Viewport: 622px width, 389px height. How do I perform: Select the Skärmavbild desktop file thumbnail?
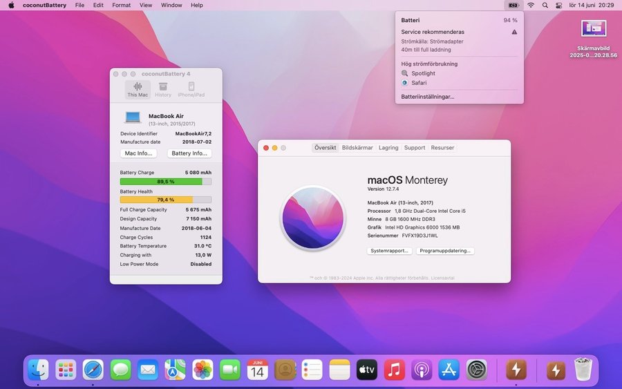[594, 29]
